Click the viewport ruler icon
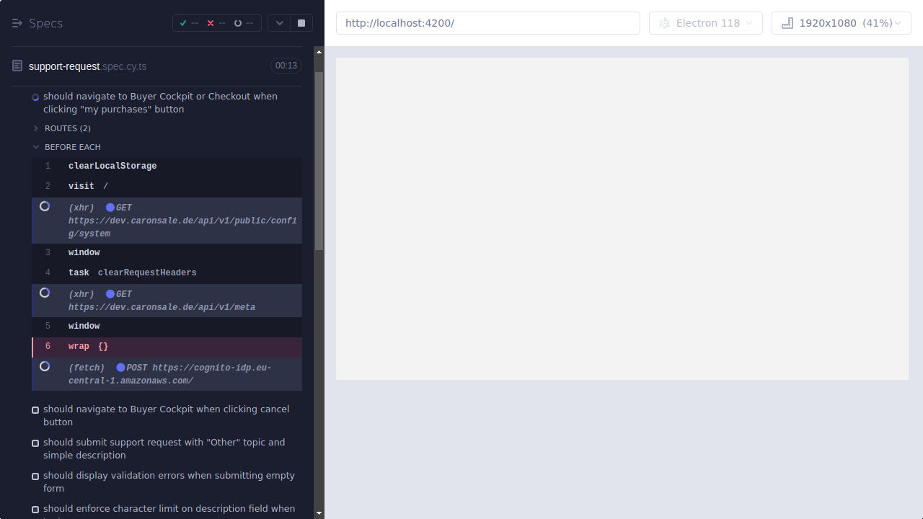923x519 pixels. coord(787,22)
